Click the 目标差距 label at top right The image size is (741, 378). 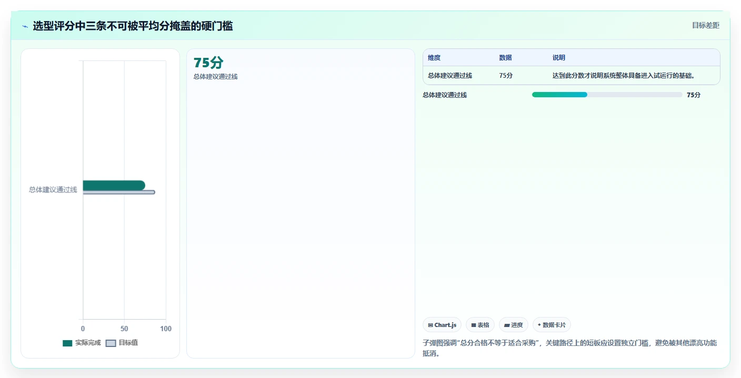pos(705,25)
